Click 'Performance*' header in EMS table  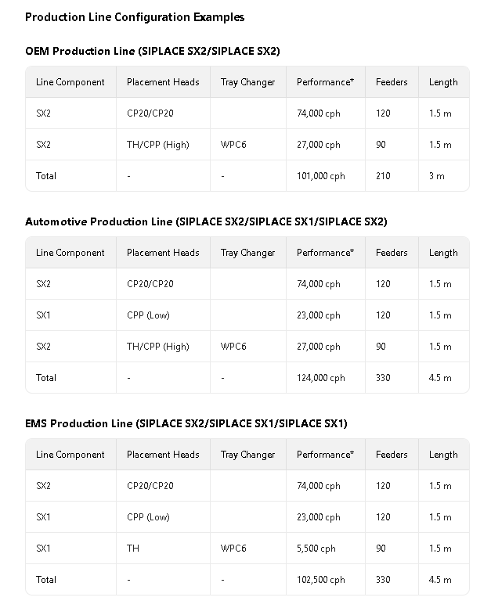pyautogui.click(x=325, y=455)
